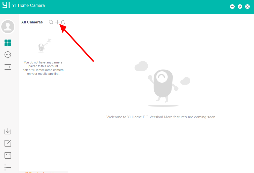
Task: Open the downloads icon in sidebar
Action: pos(8,131)
